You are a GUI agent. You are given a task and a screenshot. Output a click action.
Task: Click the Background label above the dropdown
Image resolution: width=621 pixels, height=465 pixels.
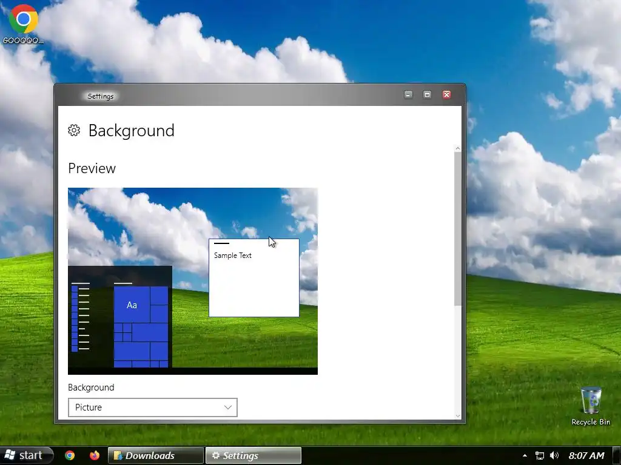point(91,387)
